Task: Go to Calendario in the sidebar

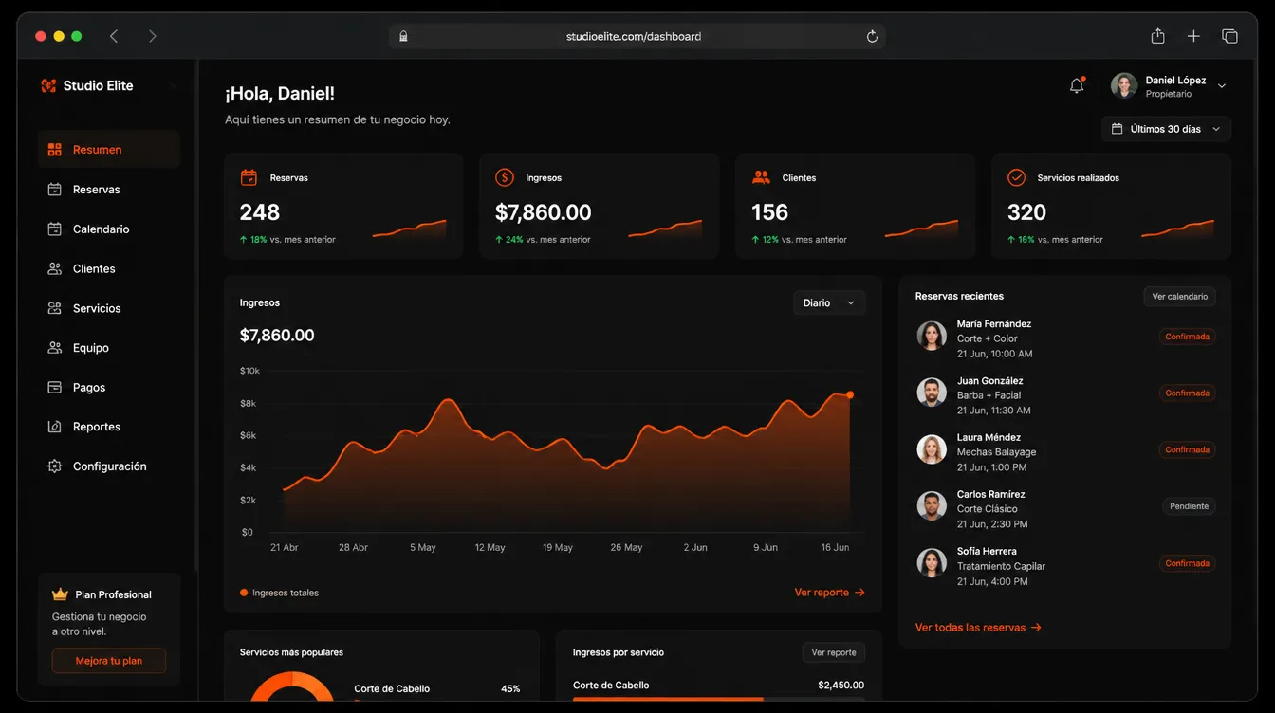Action: click(x=109, y=229)
